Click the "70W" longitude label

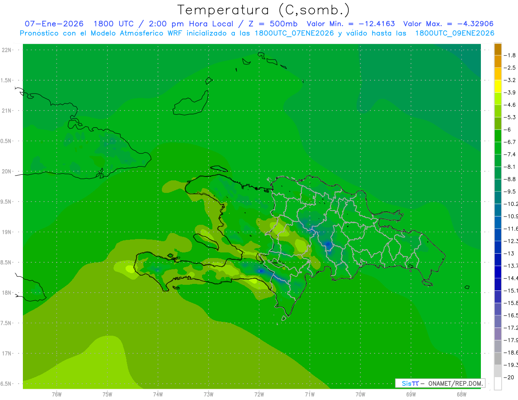[x=360, y=394]
